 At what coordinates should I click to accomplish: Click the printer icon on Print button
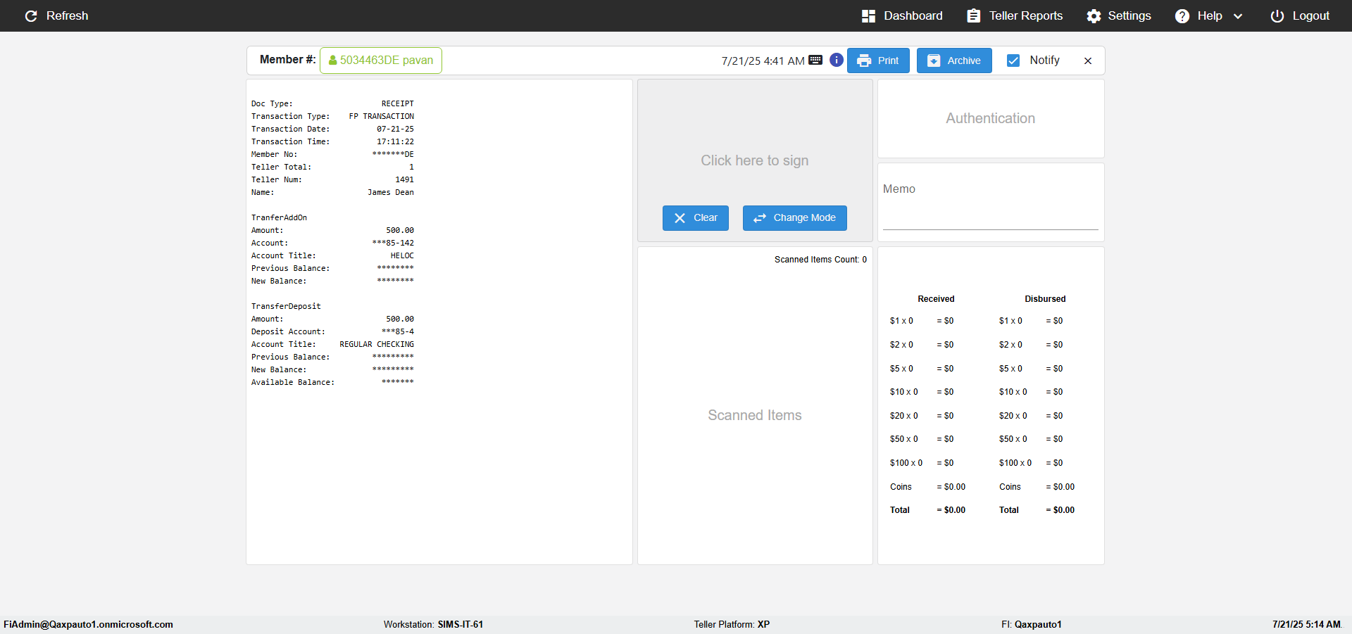point(864,61)
